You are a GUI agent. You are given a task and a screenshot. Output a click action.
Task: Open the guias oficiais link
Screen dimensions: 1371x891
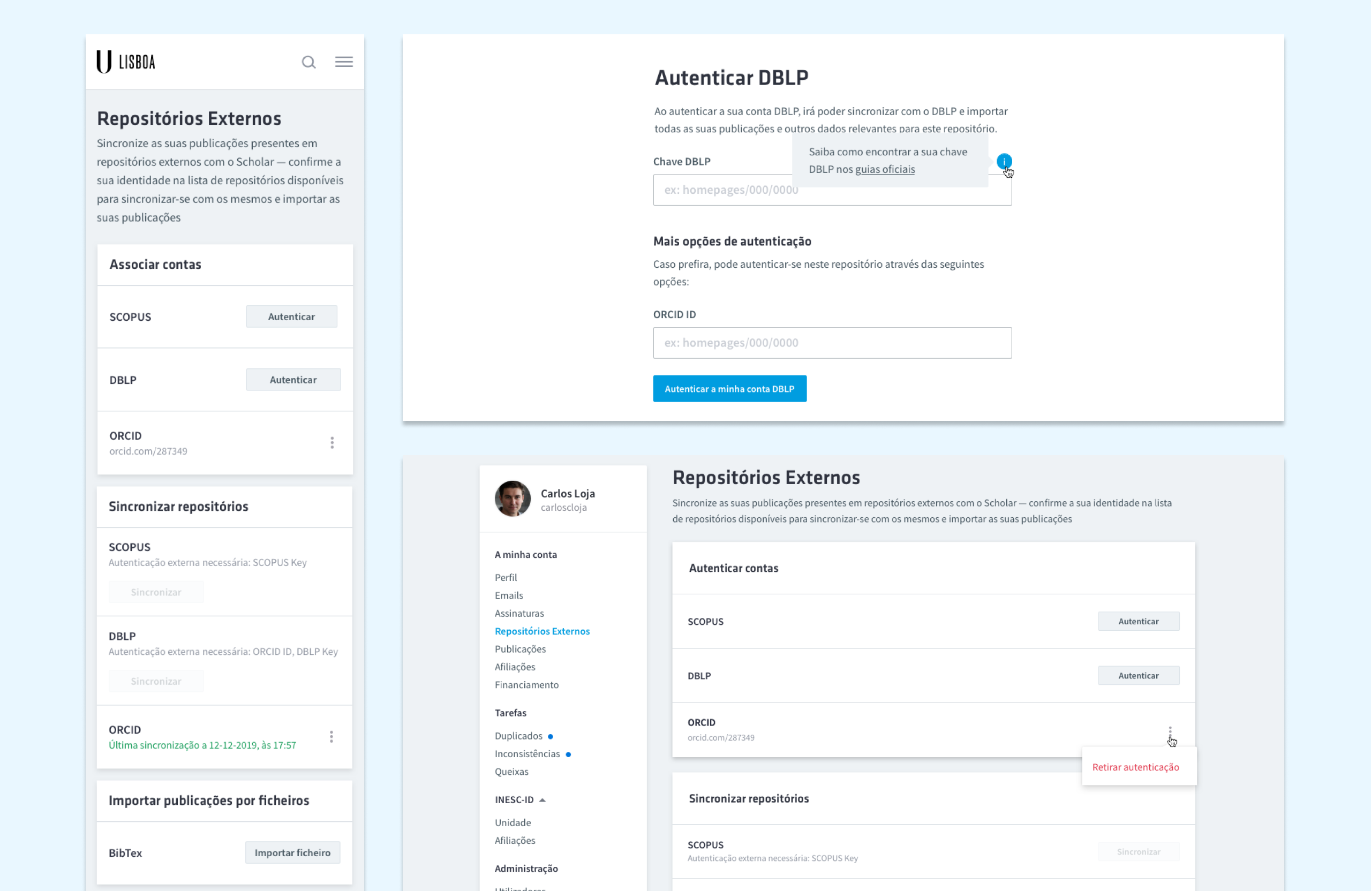(885, 169)
